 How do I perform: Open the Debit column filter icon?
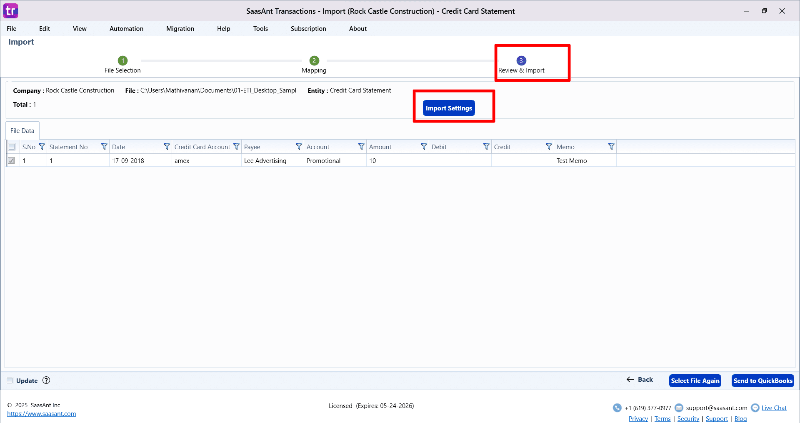click(486, 147)
